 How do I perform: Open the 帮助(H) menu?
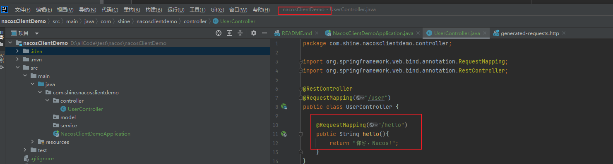[x=261, y=10]
